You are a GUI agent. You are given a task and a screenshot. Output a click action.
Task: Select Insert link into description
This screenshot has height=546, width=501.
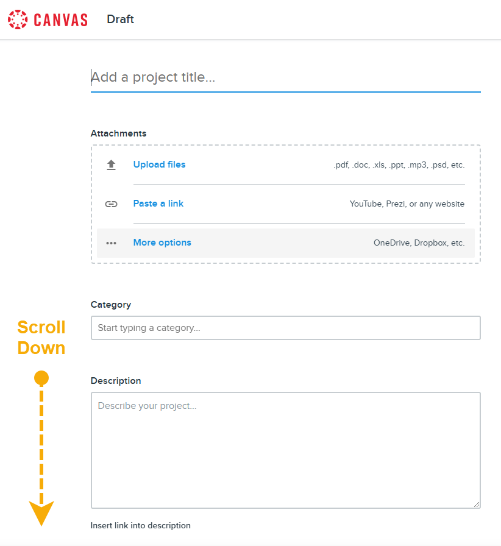tap(140, 525)
